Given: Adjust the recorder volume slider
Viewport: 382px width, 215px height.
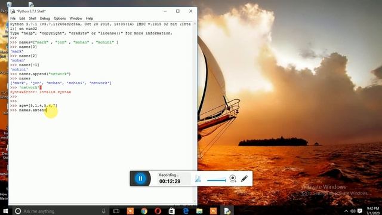Looking at the screenshot, I should pyautogui.click(x=216, y=180).
